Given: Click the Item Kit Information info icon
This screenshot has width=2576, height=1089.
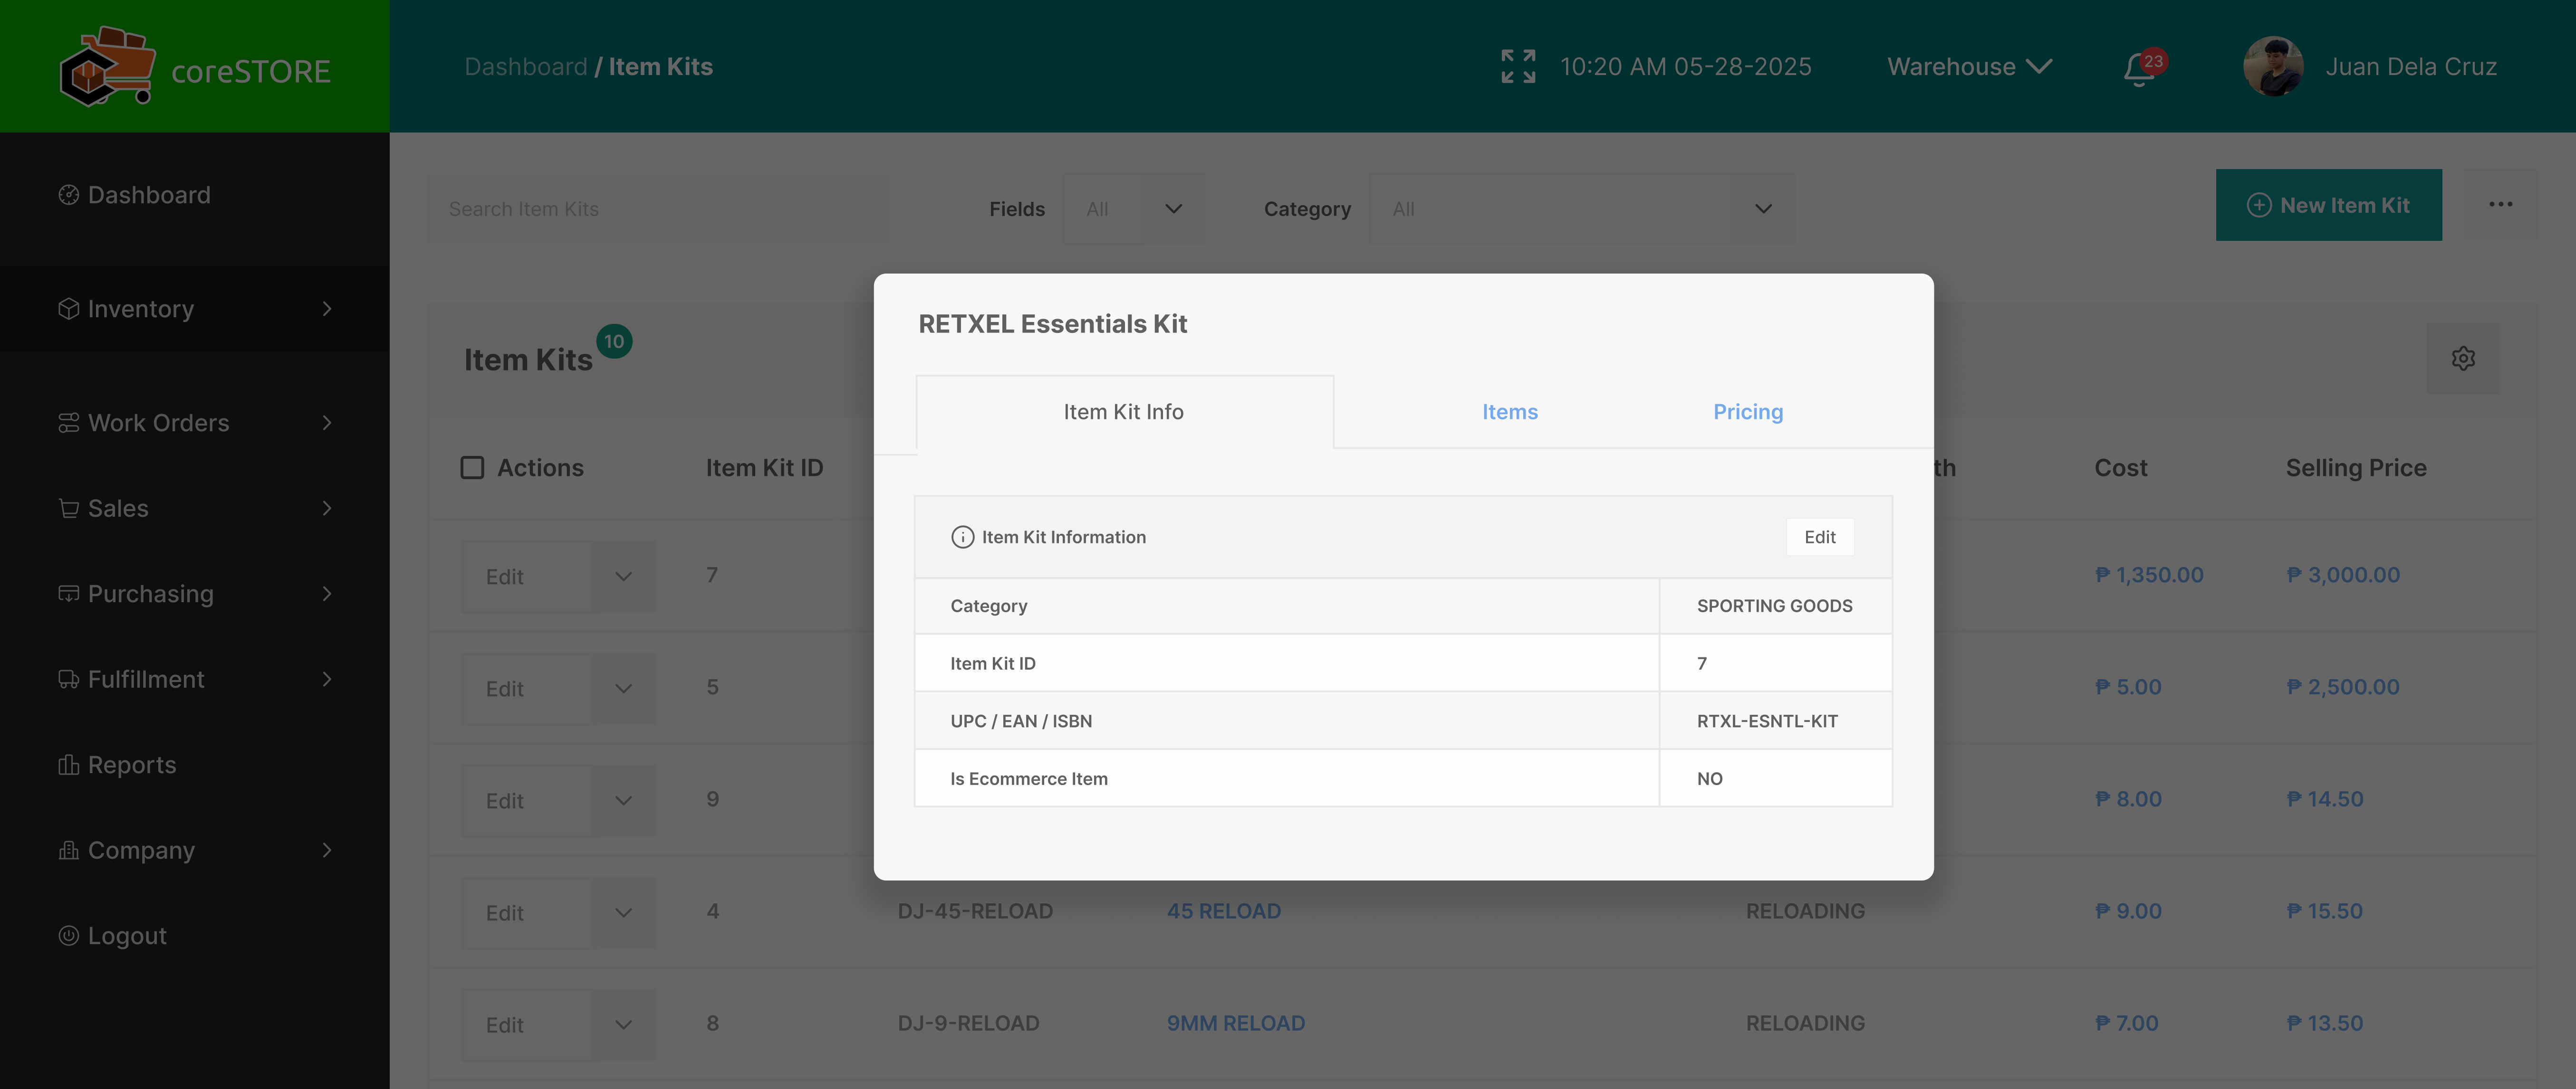Looking at the screenshot, I should pos(962,538).
